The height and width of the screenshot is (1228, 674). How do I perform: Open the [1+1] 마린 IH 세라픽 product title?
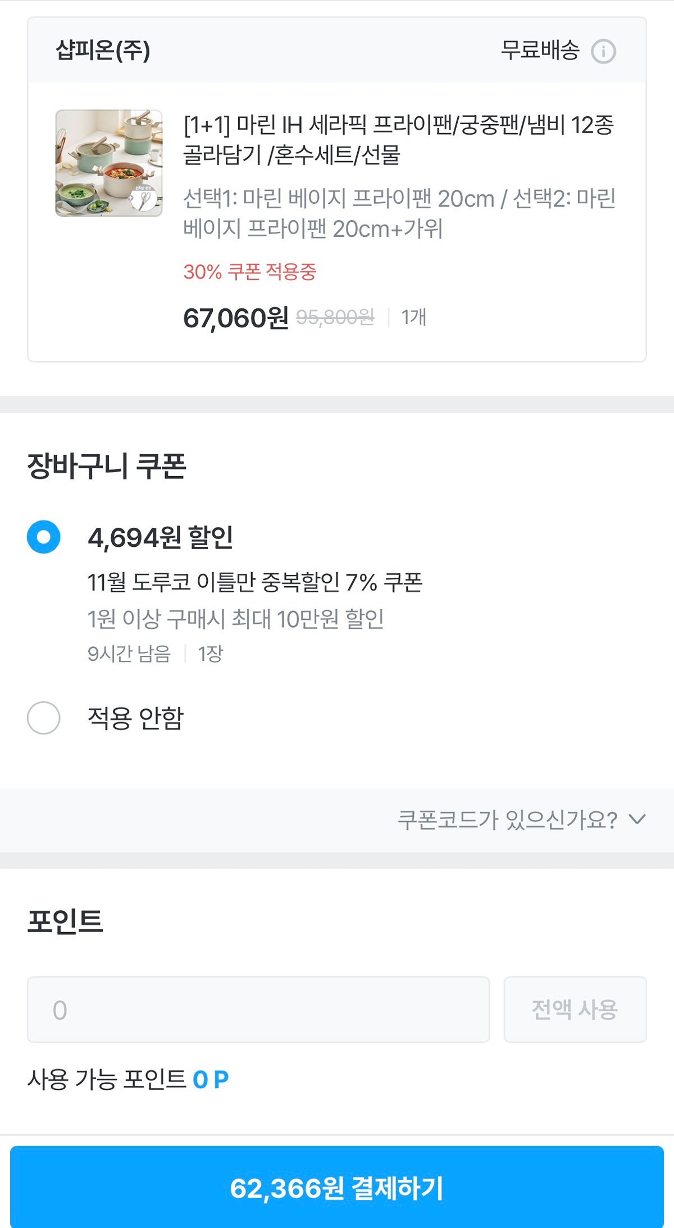click(398, 139)
